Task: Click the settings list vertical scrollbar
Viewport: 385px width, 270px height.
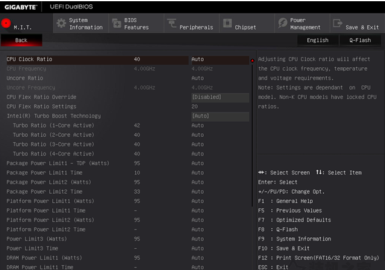Action: click(252, 135)
